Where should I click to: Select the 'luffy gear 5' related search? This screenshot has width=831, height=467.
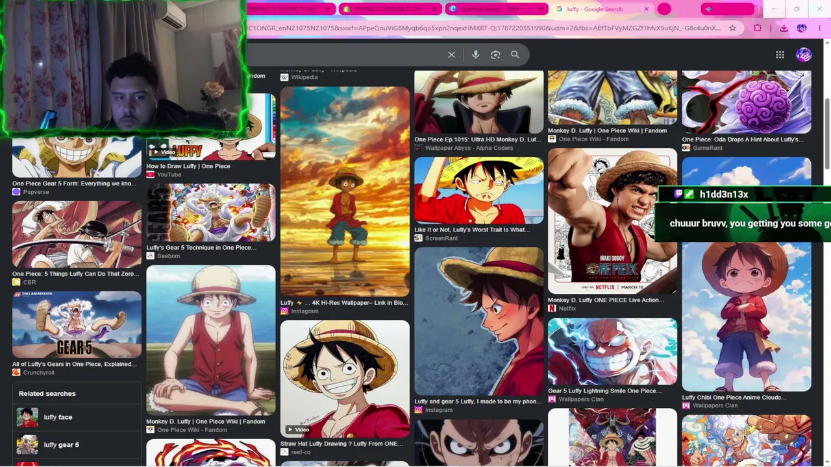pyautogui.click(x=77, y=444)
